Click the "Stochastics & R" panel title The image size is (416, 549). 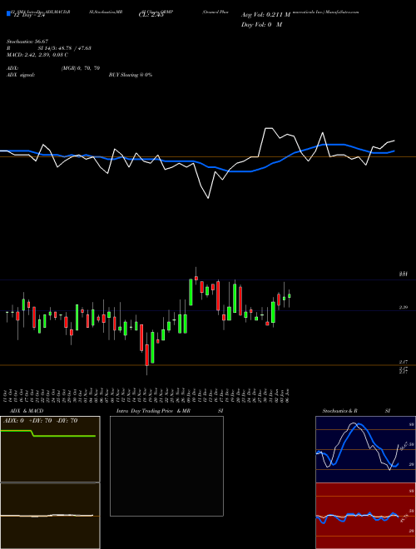(340, 411)
